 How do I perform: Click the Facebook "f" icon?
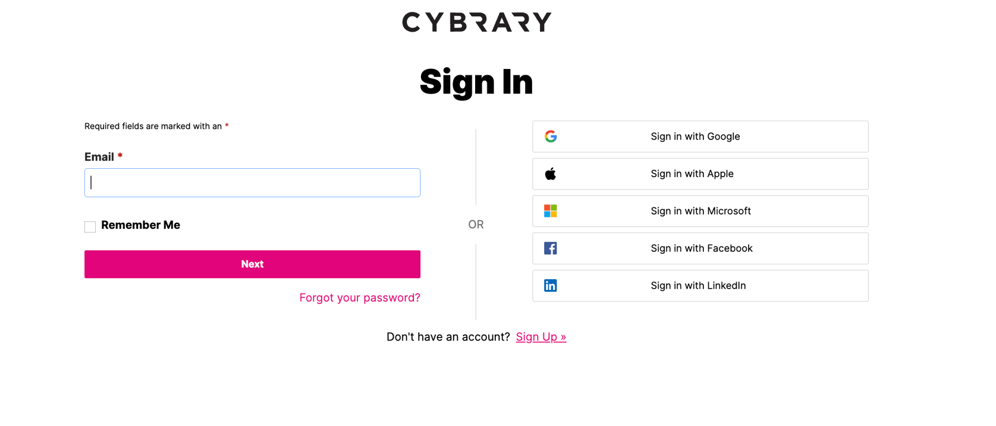coord(551,248)
